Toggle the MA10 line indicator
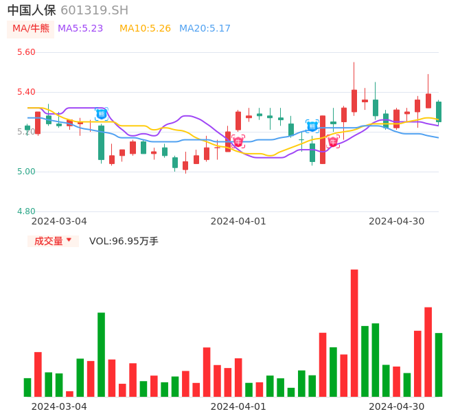Viewport: 471px width, 416px height. [x=145, y=29]
